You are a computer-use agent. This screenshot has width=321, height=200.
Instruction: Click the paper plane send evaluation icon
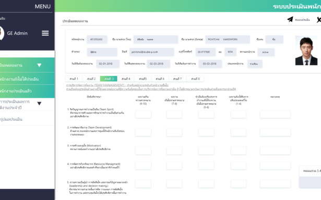(290, 19)
